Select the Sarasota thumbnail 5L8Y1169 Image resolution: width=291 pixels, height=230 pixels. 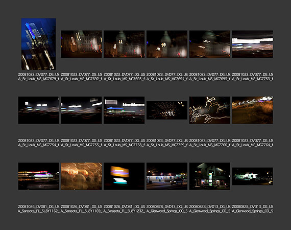pos(81,176)
